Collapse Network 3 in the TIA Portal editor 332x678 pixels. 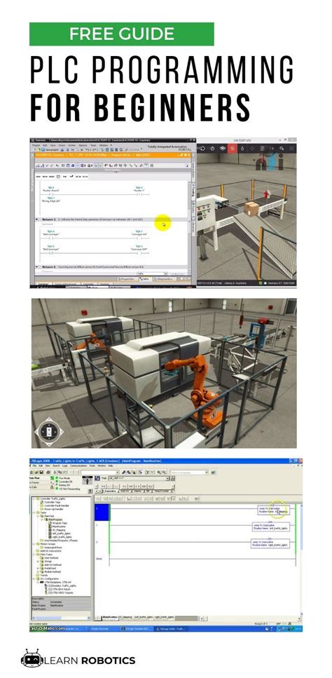[x=36, y=219]
